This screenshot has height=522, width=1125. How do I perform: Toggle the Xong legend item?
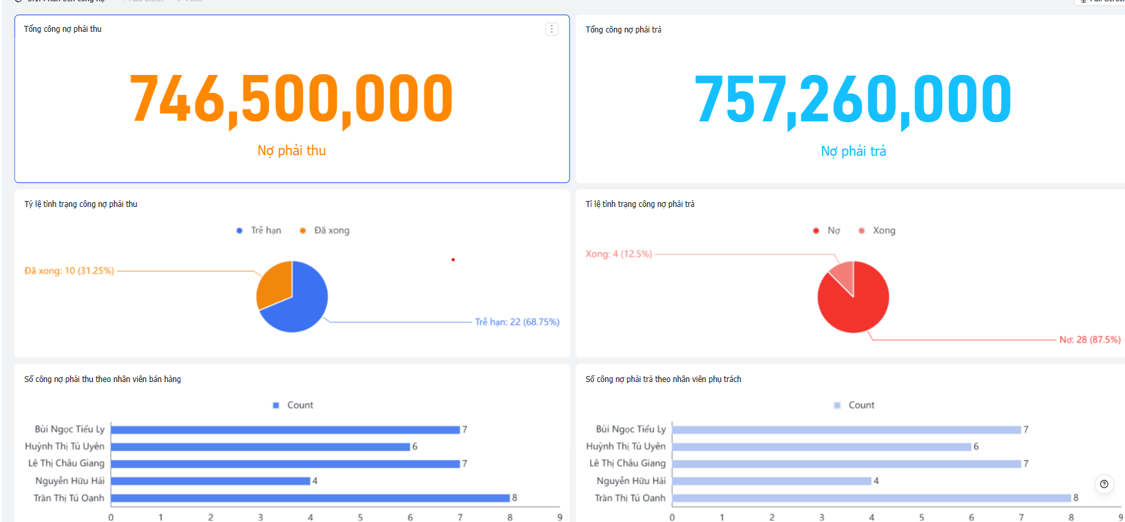(876, 230)
